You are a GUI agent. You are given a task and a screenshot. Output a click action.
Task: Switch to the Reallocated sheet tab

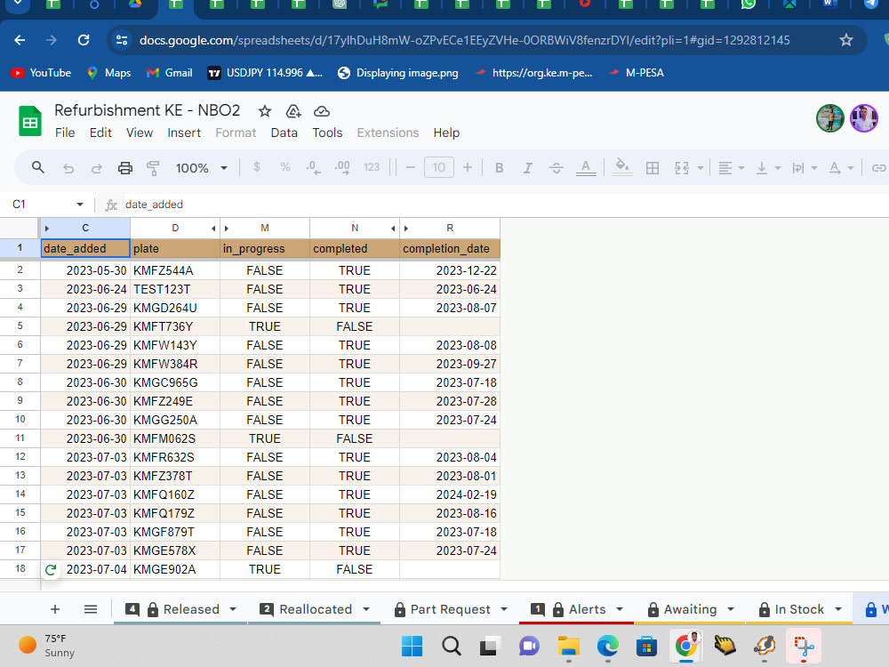pos(316,609)
